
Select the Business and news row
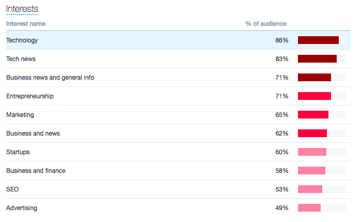[178, 134]
